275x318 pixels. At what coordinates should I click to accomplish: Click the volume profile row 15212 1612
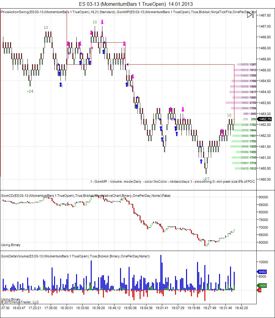pos(245,70)
